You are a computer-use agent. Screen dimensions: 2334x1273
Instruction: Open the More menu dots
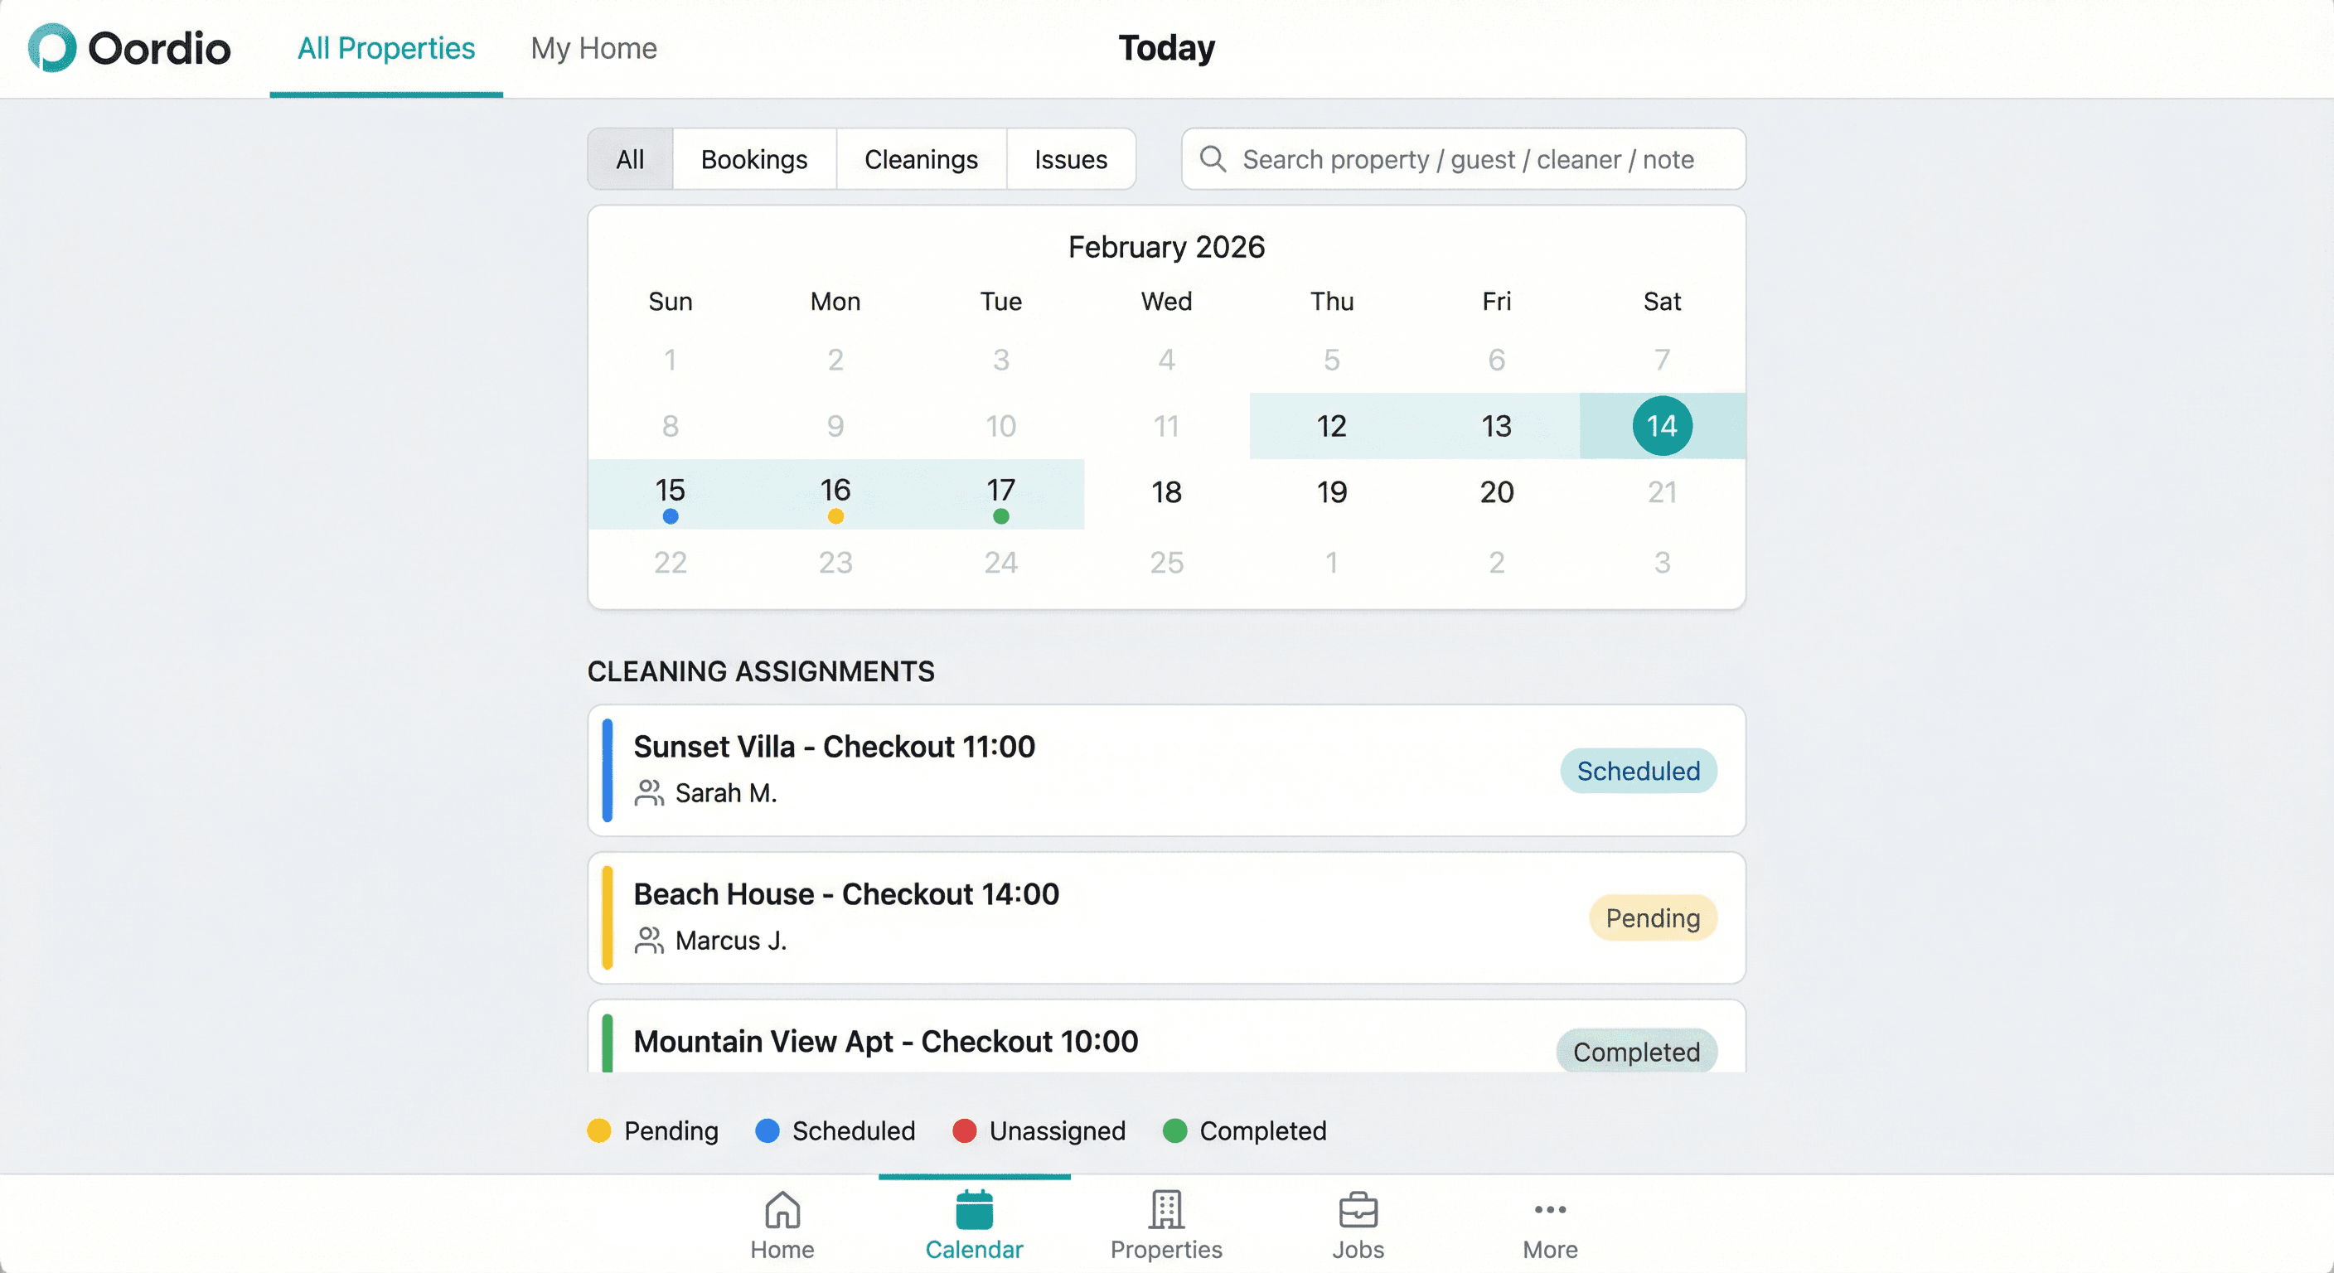click(x=1549, y=1211)
